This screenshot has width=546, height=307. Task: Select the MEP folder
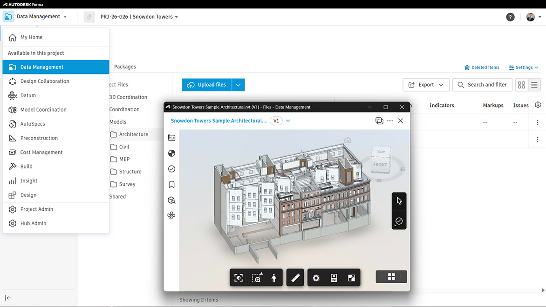coord(120,159)
